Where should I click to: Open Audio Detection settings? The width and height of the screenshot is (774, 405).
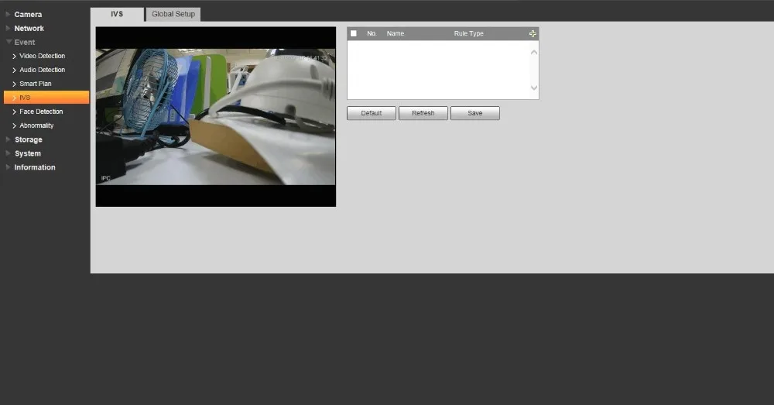pos(42,70)
